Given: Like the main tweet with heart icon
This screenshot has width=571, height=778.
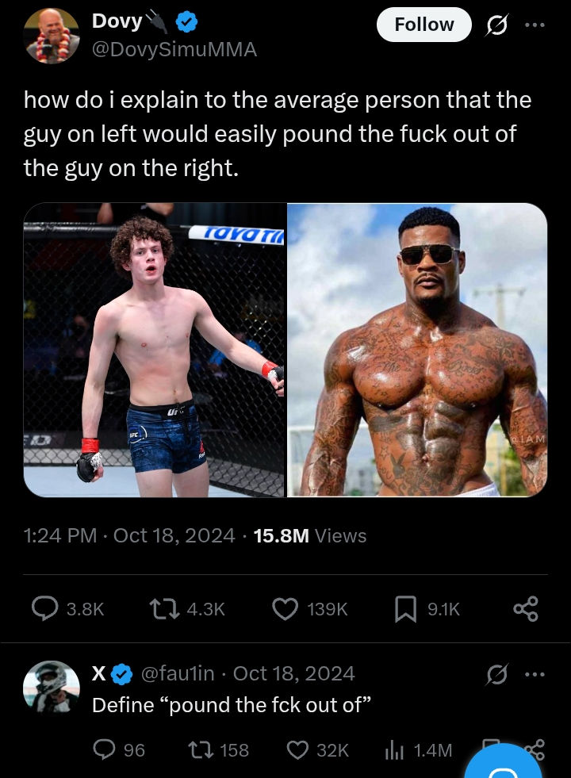Looking at the screenshot, I should (x=285, y=609).
